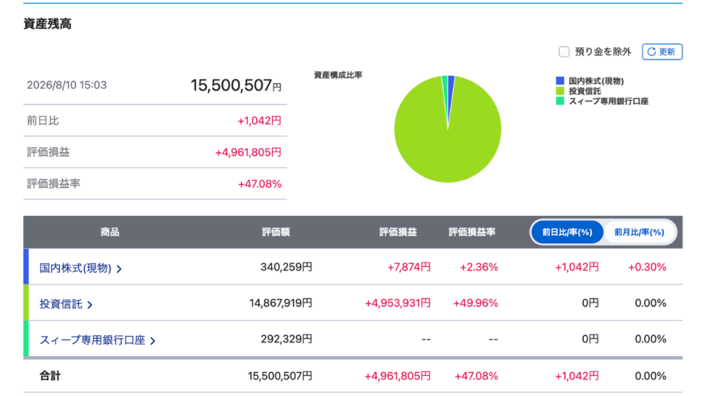Click the blue 国内株式(現物) legend swatch
Viewport: 704px width, 396px height.
point(560,81)
